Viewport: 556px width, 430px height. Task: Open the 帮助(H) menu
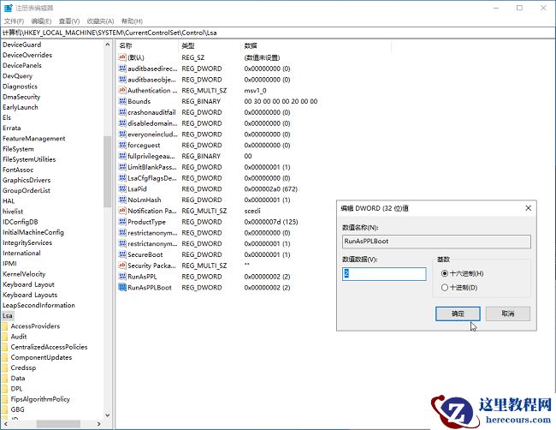[132, 21]
